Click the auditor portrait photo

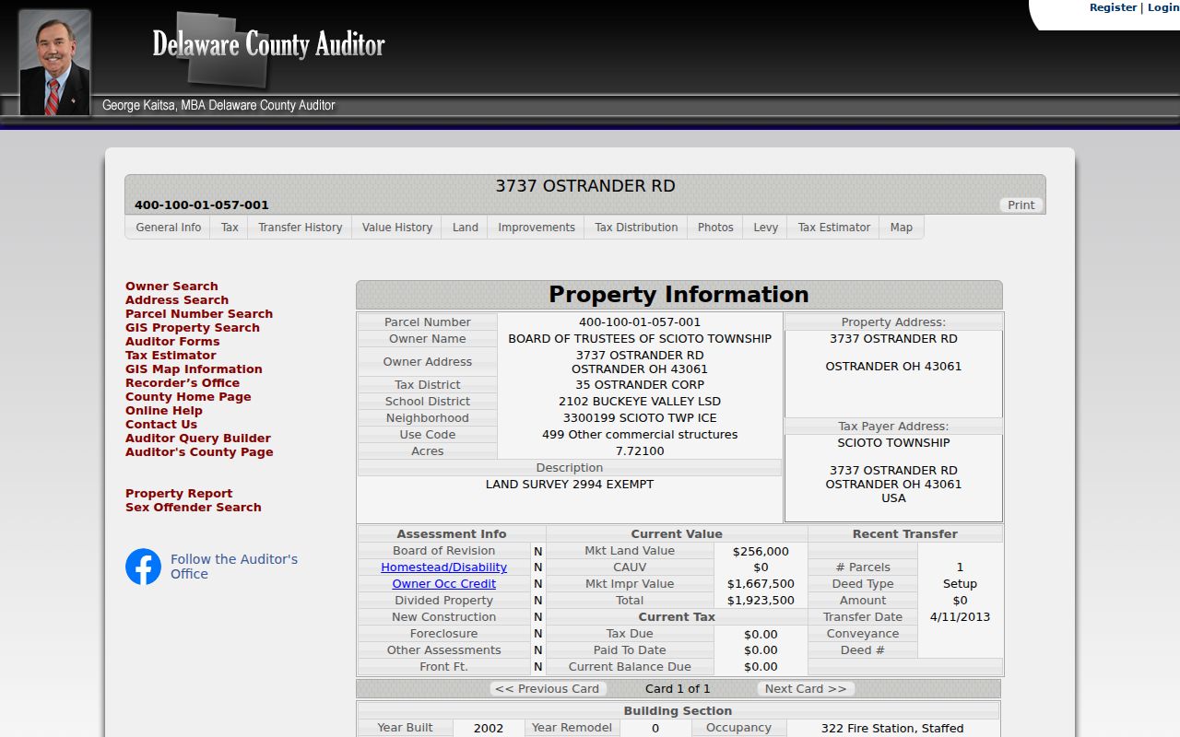(x=55, y=63)
